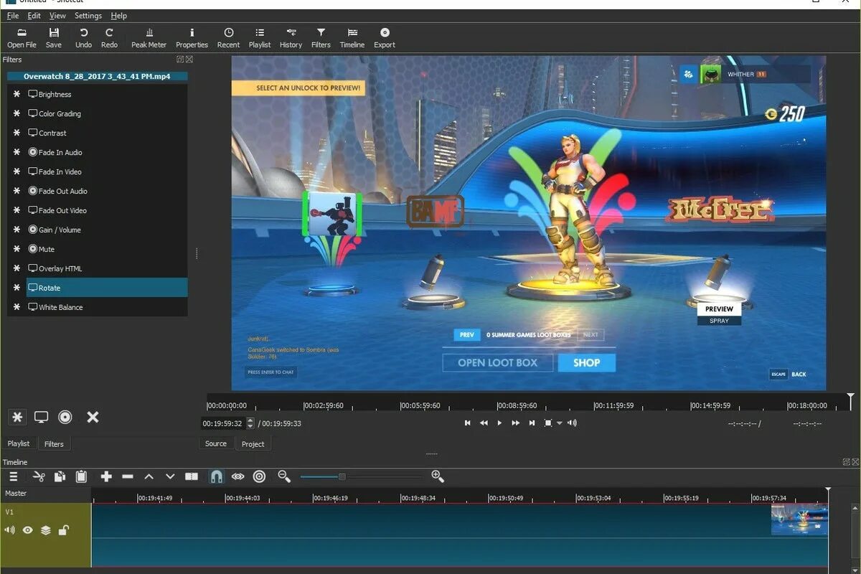Open the History panel
The height and width of the screenshot is (574, 861).
click(291, 38)
